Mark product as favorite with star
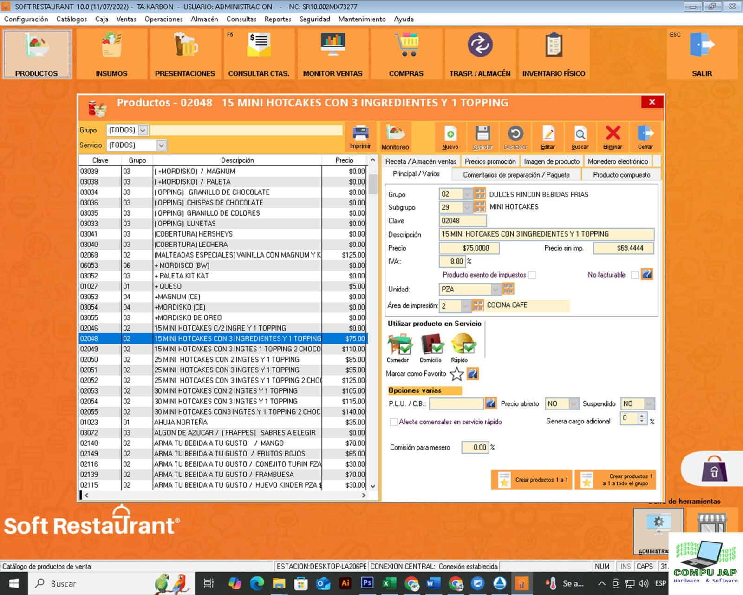743x595 pixels. coord(457,374)
